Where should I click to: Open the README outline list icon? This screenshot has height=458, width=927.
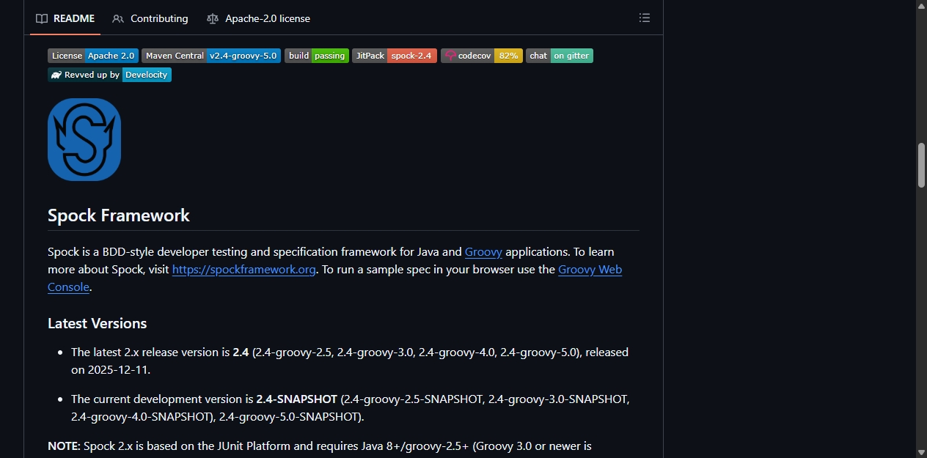645,18
